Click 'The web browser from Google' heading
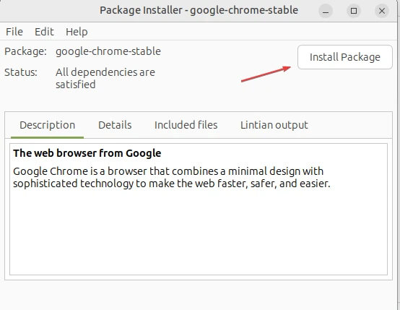Viewport: 400px width, 310px height. click(87, 153)
